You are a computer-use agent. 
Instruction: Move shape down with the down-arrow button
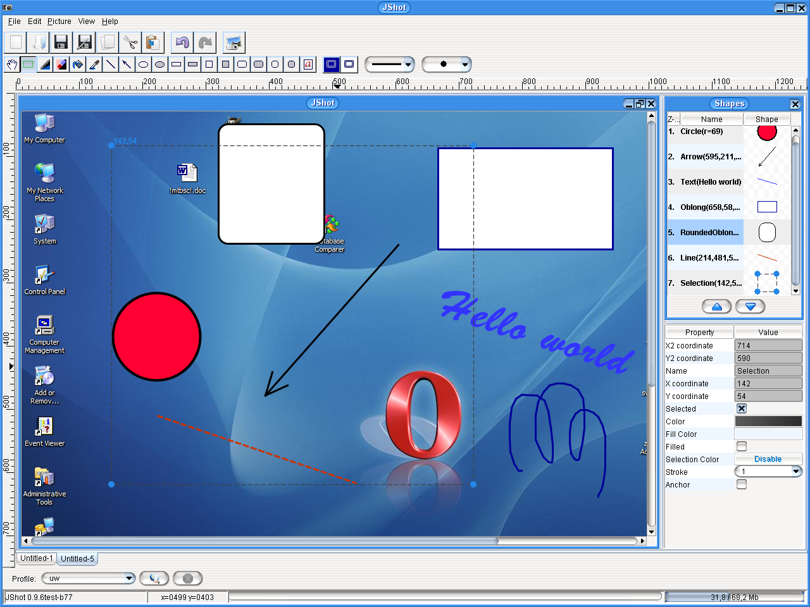pos(751,307)
